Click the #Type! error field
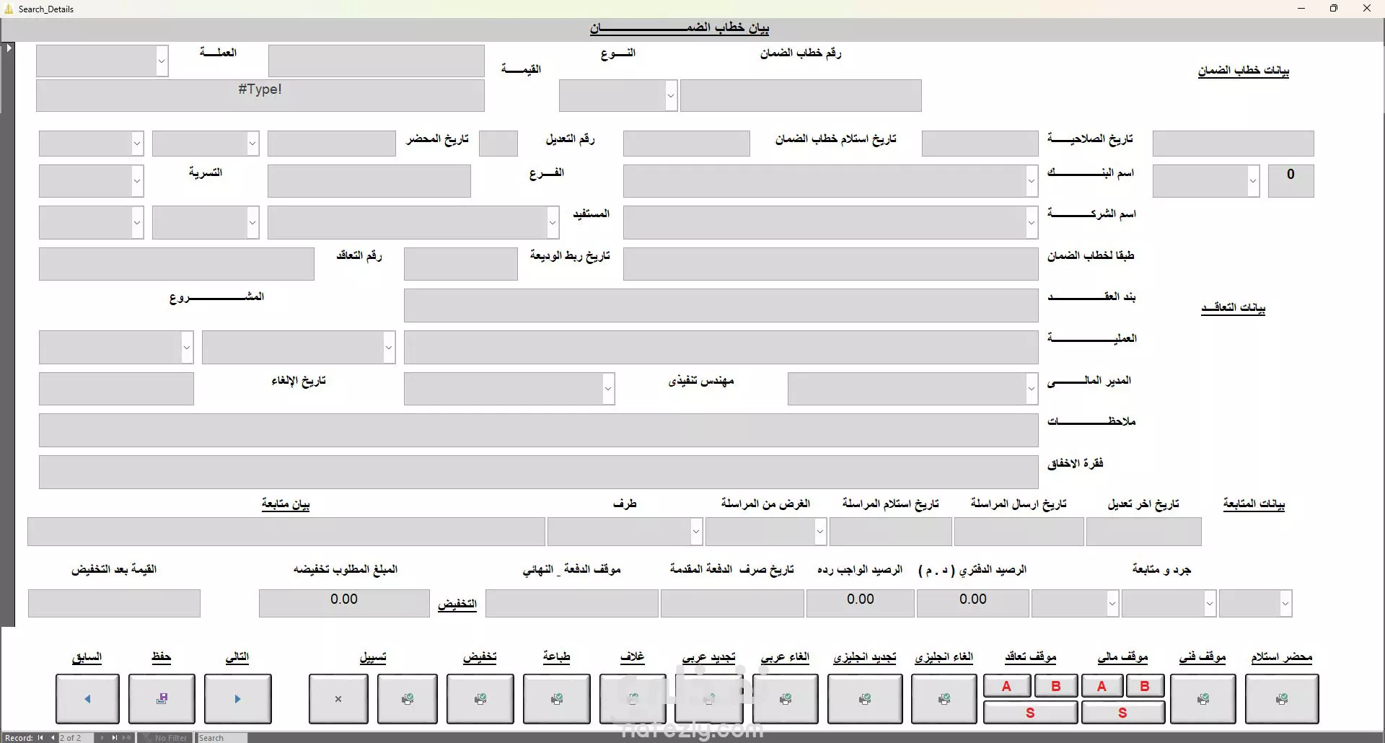The image size is (1385, 743). (x=260, y=95)
